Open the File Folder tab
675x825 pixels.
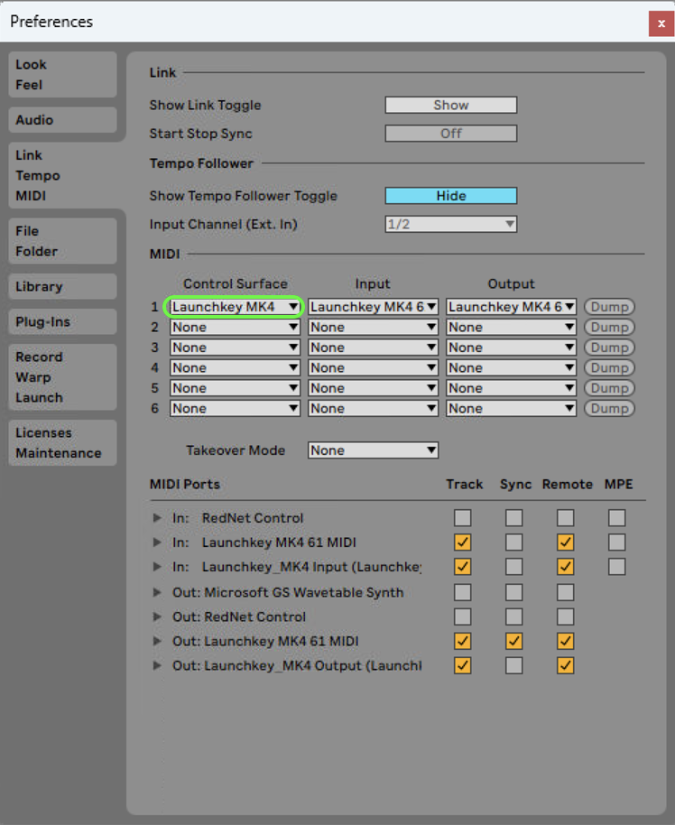(62, 241)
